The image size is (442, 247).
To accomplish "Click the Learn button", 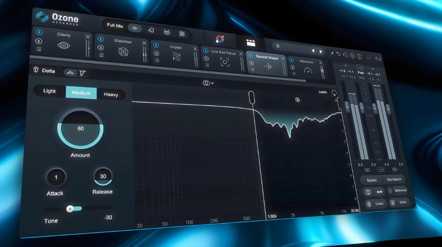I will [322, 92].
